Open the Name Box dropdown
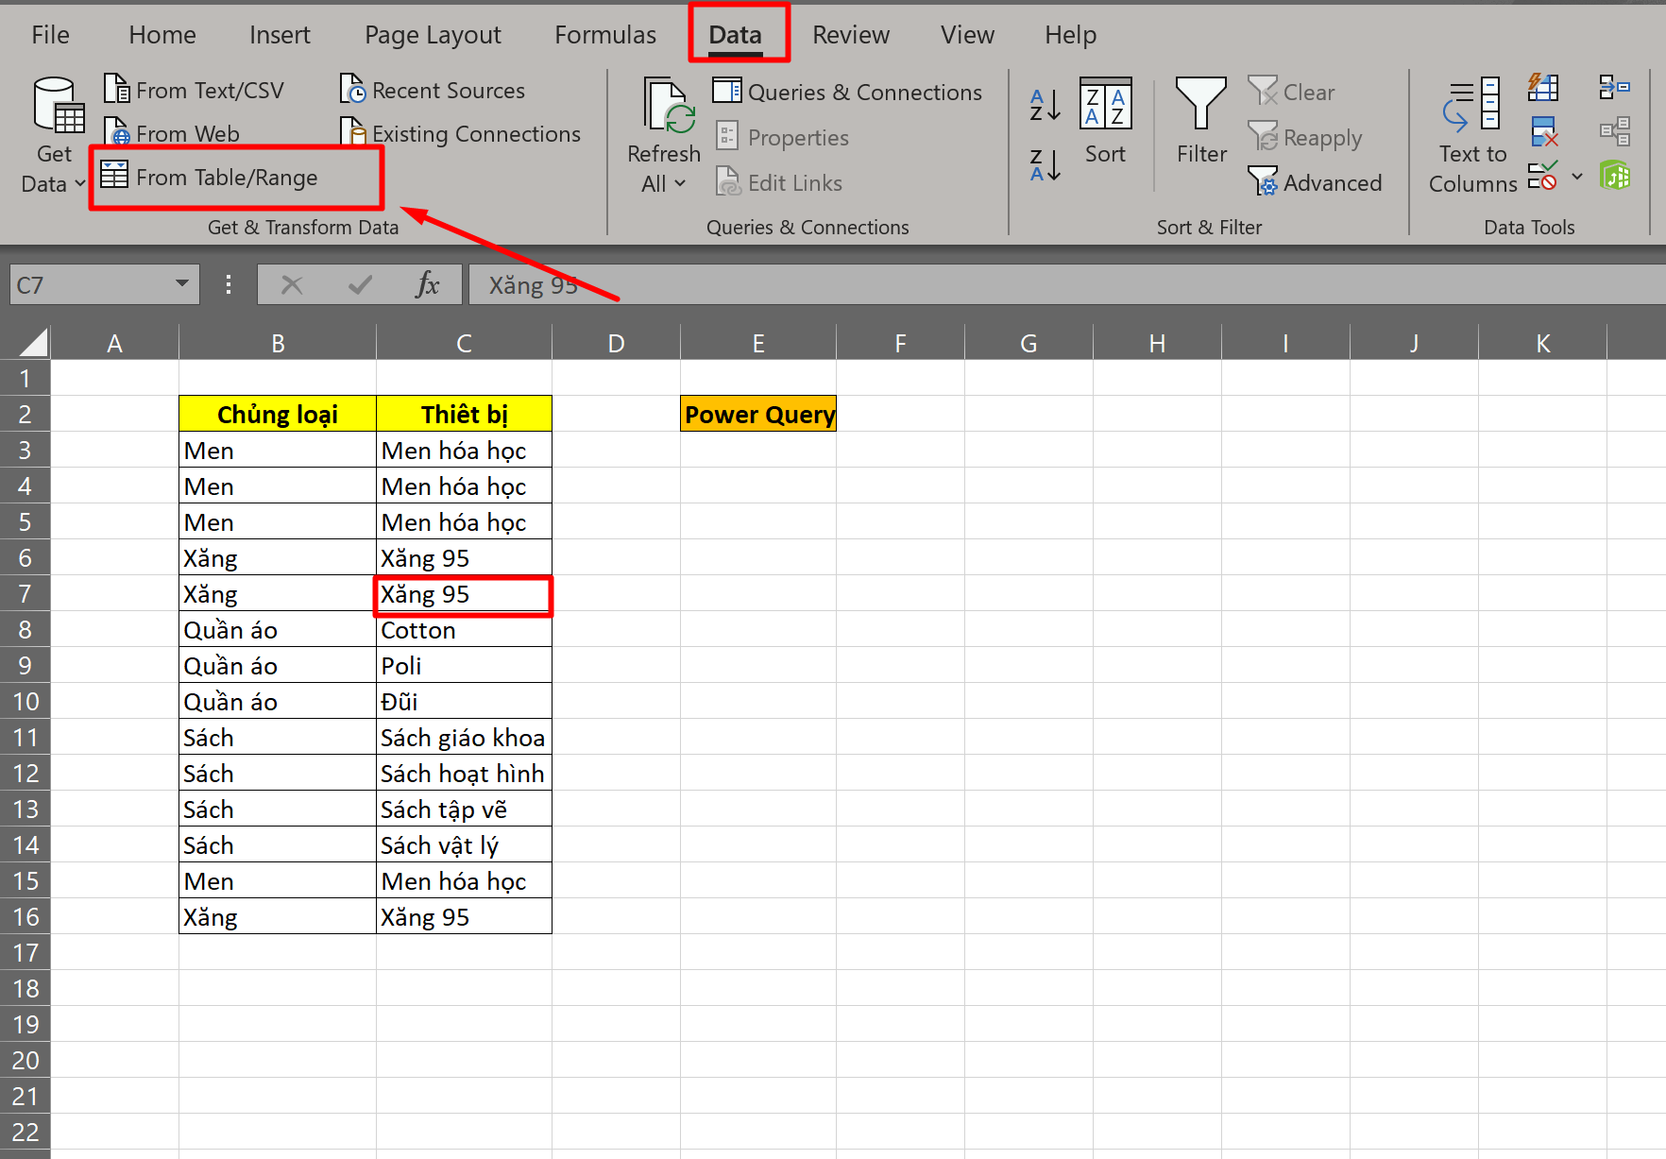1666x1159 pixels. [181, 284]
